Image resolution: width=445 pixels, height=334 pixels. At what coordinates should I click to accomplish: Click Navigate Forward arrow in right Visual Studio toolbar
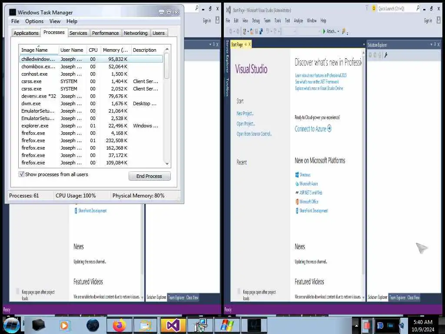238,31
